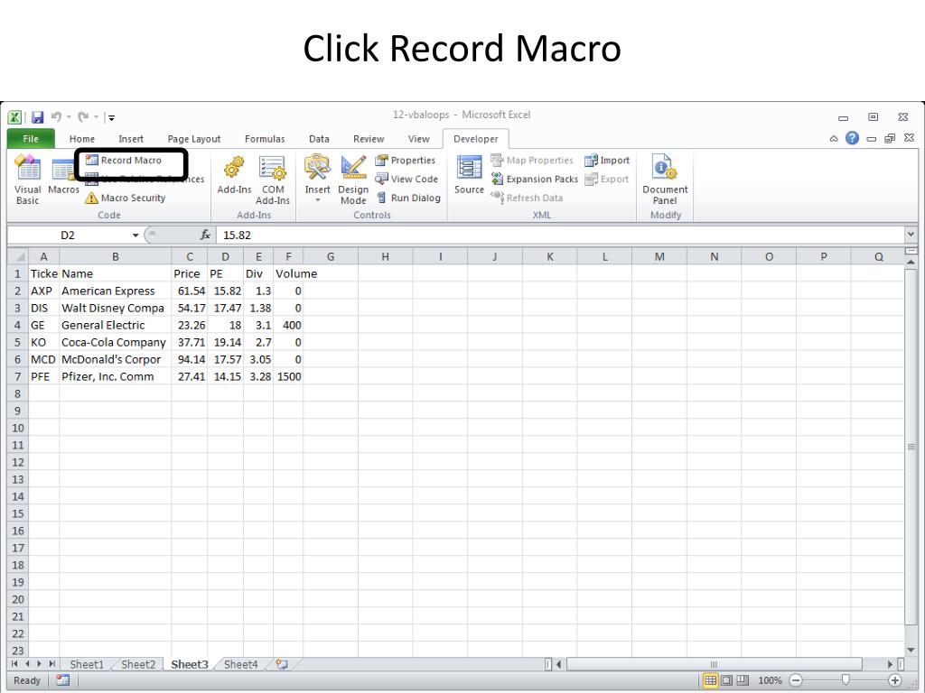Select the MCD ticker cell
925x693 pixels.
coord(43,359)
